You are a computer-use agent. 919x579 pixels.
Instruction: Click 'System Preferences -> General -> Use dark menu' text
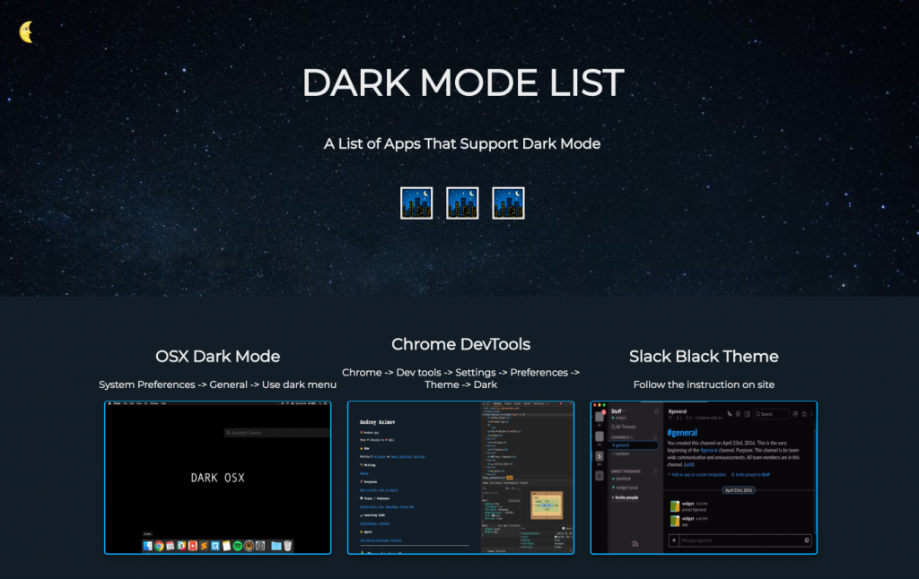[x=217, y=385]
